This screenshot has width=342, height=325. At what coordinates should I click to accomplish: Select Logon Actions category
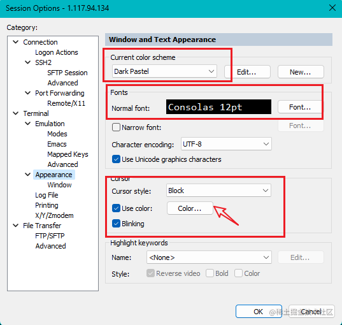tap(57, 52)
